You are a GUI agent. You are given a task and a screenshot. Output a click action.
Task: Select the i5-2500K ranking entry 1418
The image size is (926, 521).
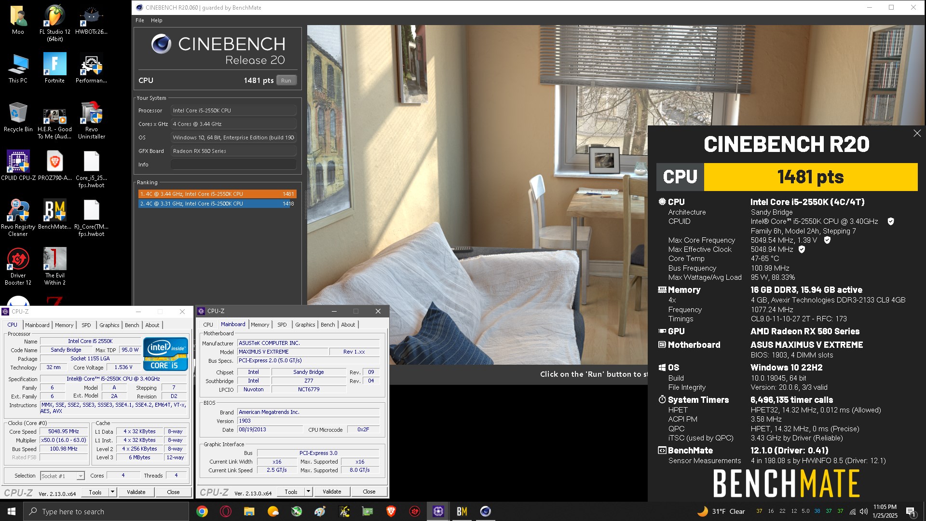click(217, 204)
